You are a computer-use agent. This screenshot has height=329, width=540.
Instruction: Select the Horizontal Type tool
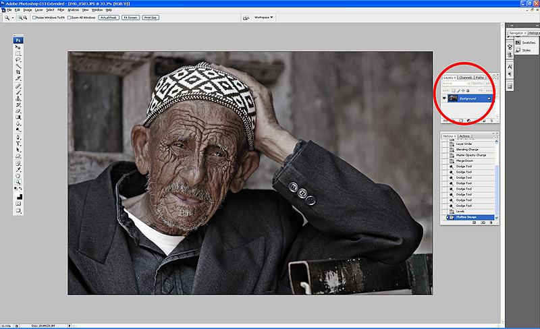pos(18,144)
